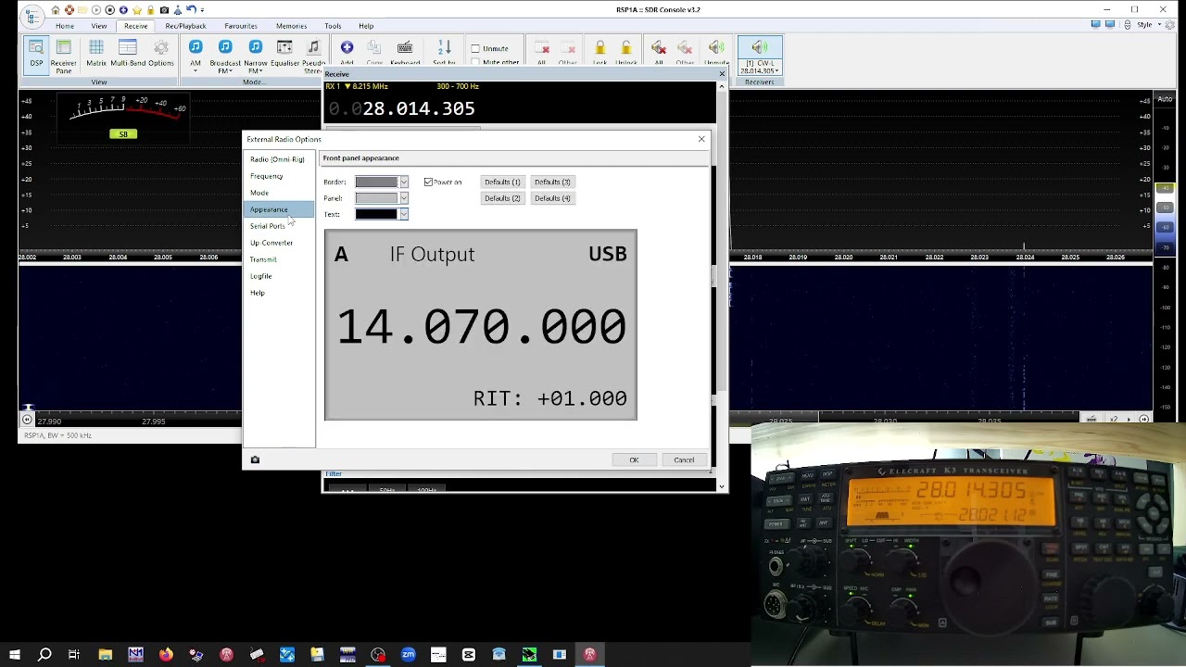Click the home icon in quick access toolbar
This screenshot has width=1186, height=667.
pyautogui.click(x=56, y=10)
